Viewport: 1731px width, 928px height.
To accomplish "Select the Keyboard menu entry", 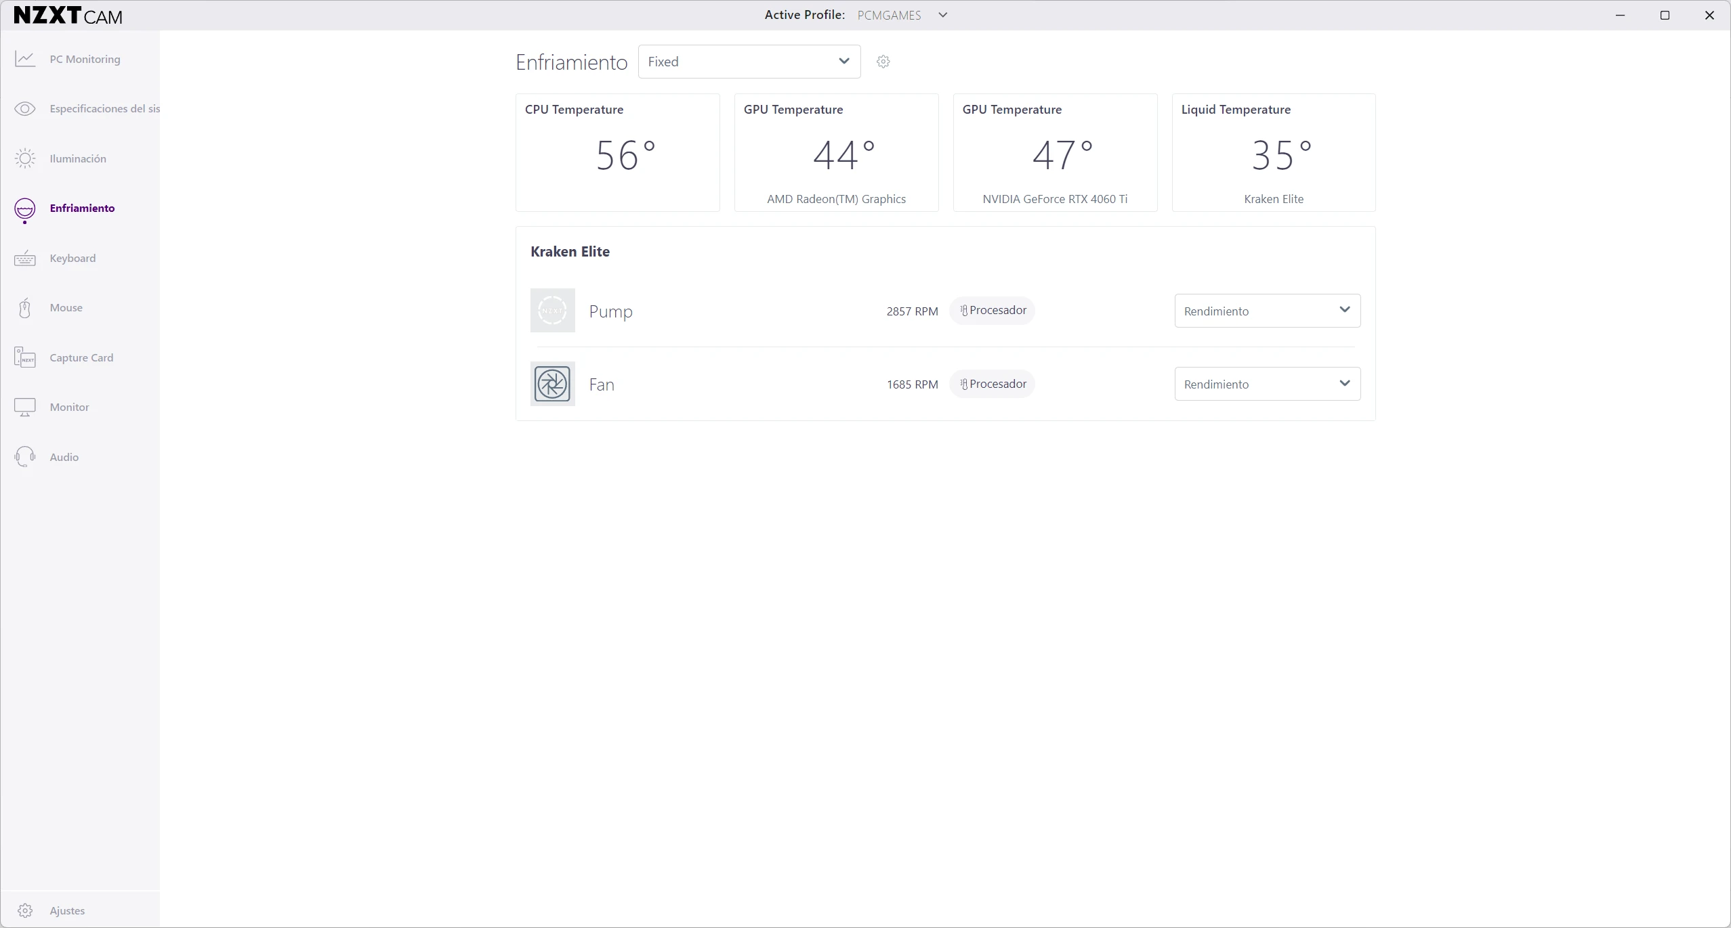I will click(x=72, y=258).
